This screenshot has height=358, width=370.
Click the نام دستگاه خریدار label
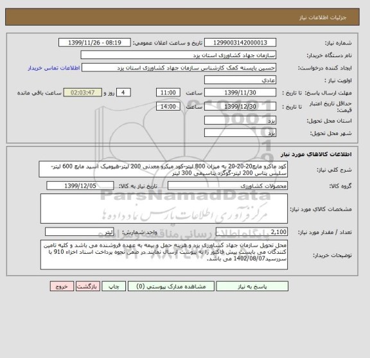pyautogui.click(x=329, y=55)
